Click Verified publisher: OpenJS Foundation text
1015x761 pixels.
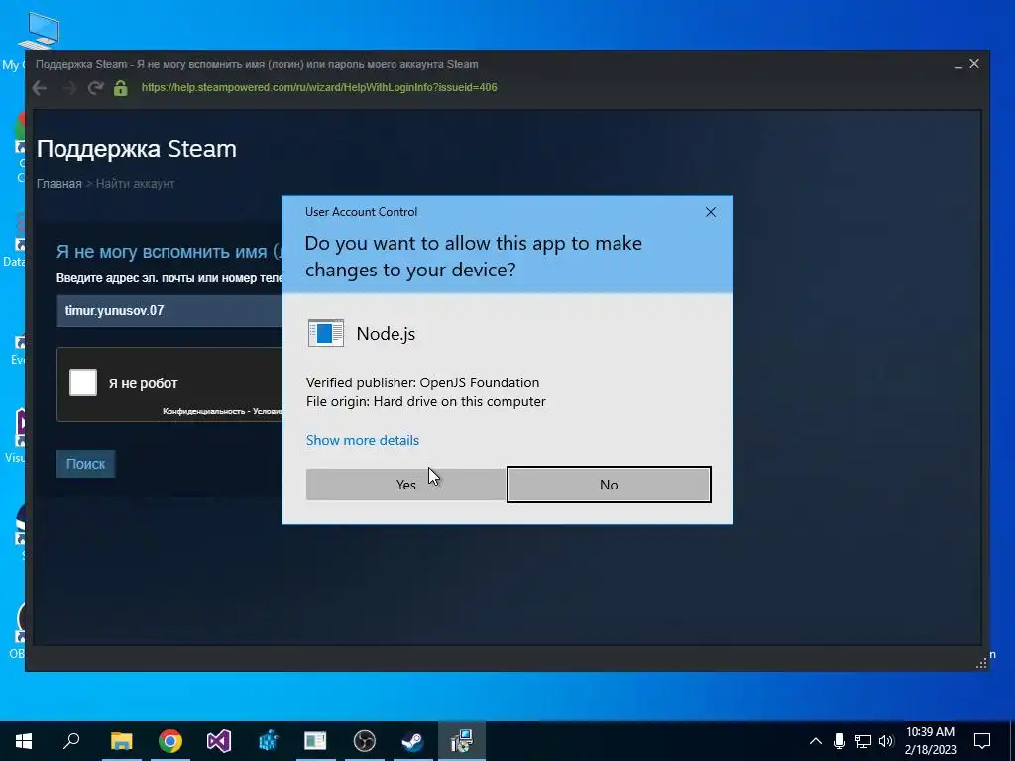422,383
